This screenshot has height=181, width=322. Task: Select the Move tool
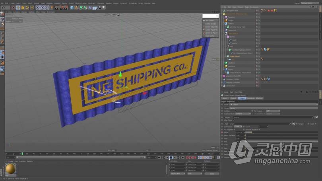pyautogui.click(x=18, y=8)
